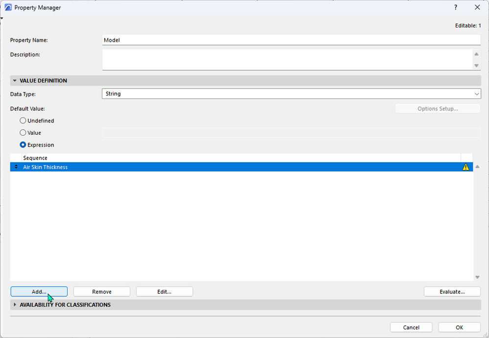This screenshot has width=489, height=338.
Task: Click the scroll-down arrow beside the Description field
Action: point(475,65)
